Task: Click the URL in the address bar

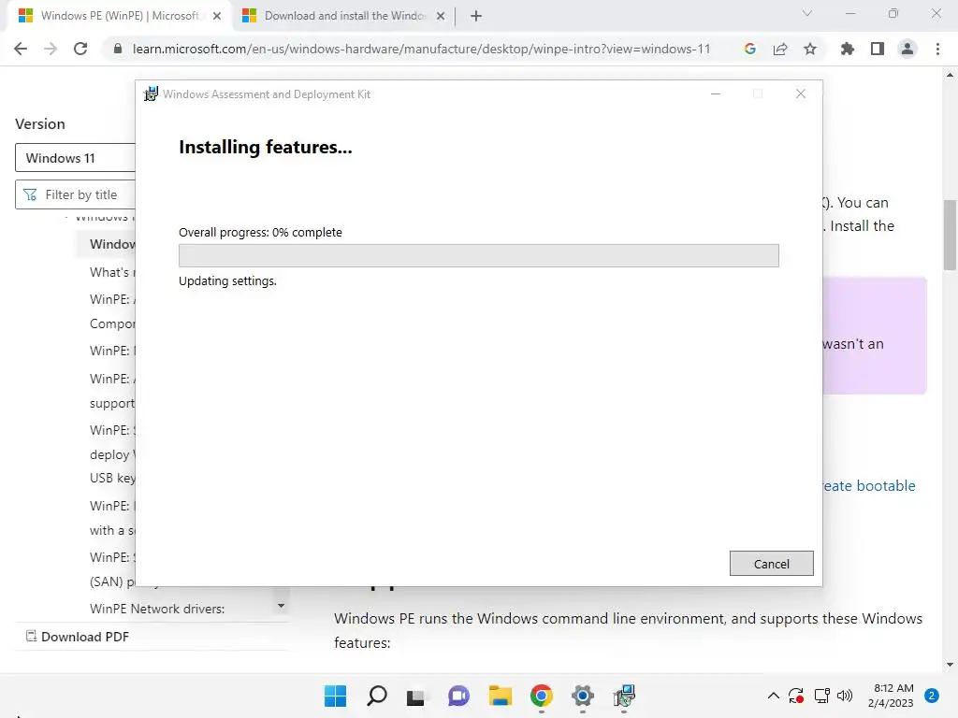Action: pyautogui.click(x=422, y=49)
